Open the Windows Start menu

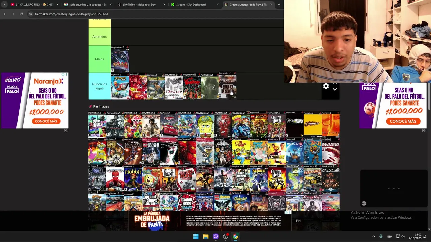coord(196,236)
